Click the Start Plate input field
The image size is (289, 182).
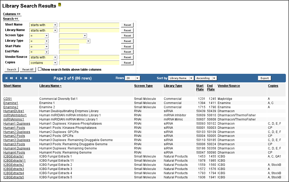tap(69, 46)
